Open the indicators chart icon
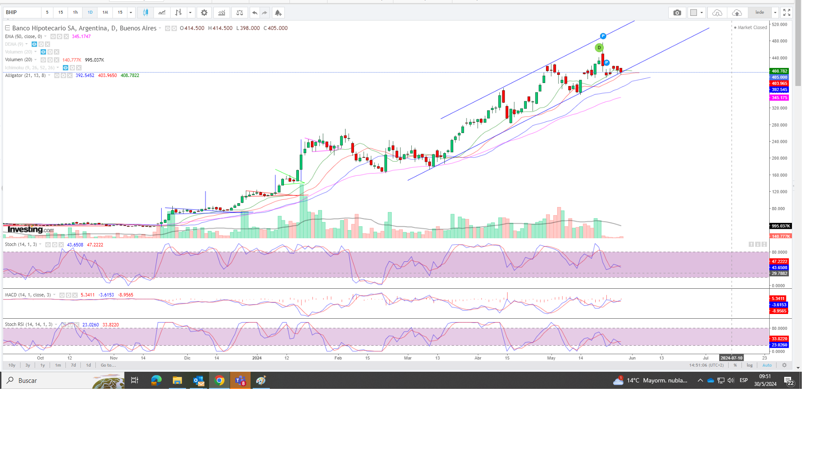Screen dimensions: 821x462 point(221,12)
